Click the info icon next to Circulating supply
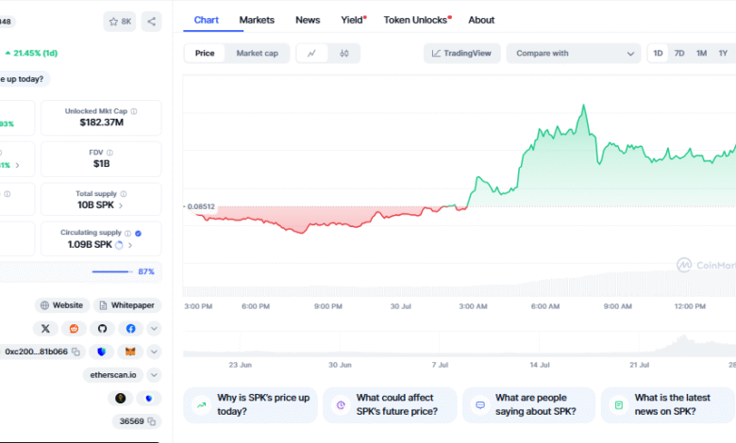736x443 pixels. coord(127,233)
